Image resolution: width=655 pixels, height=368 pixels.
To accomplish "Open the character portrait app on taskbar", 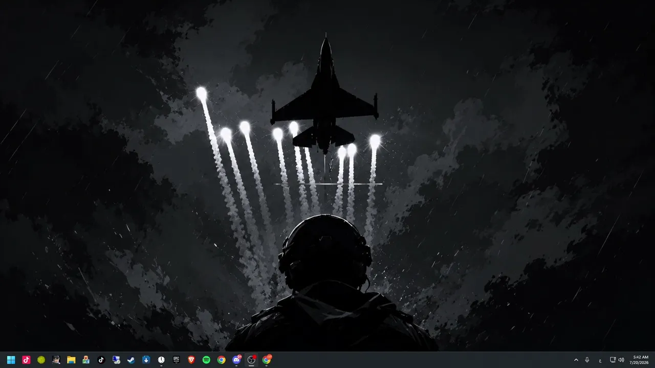I will point(56,360).
